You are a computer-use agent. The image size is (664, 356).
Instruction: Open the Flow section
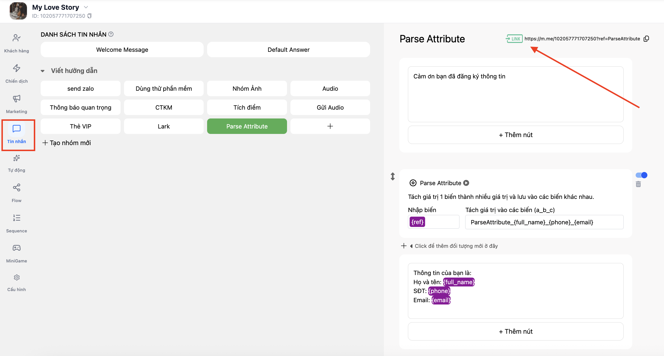point(17,193)
